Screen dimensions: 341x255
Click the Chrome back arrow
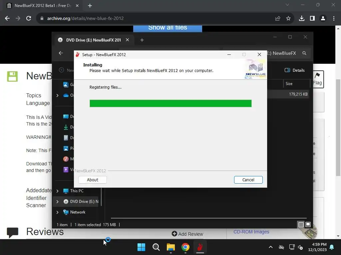tap(7, 19)
